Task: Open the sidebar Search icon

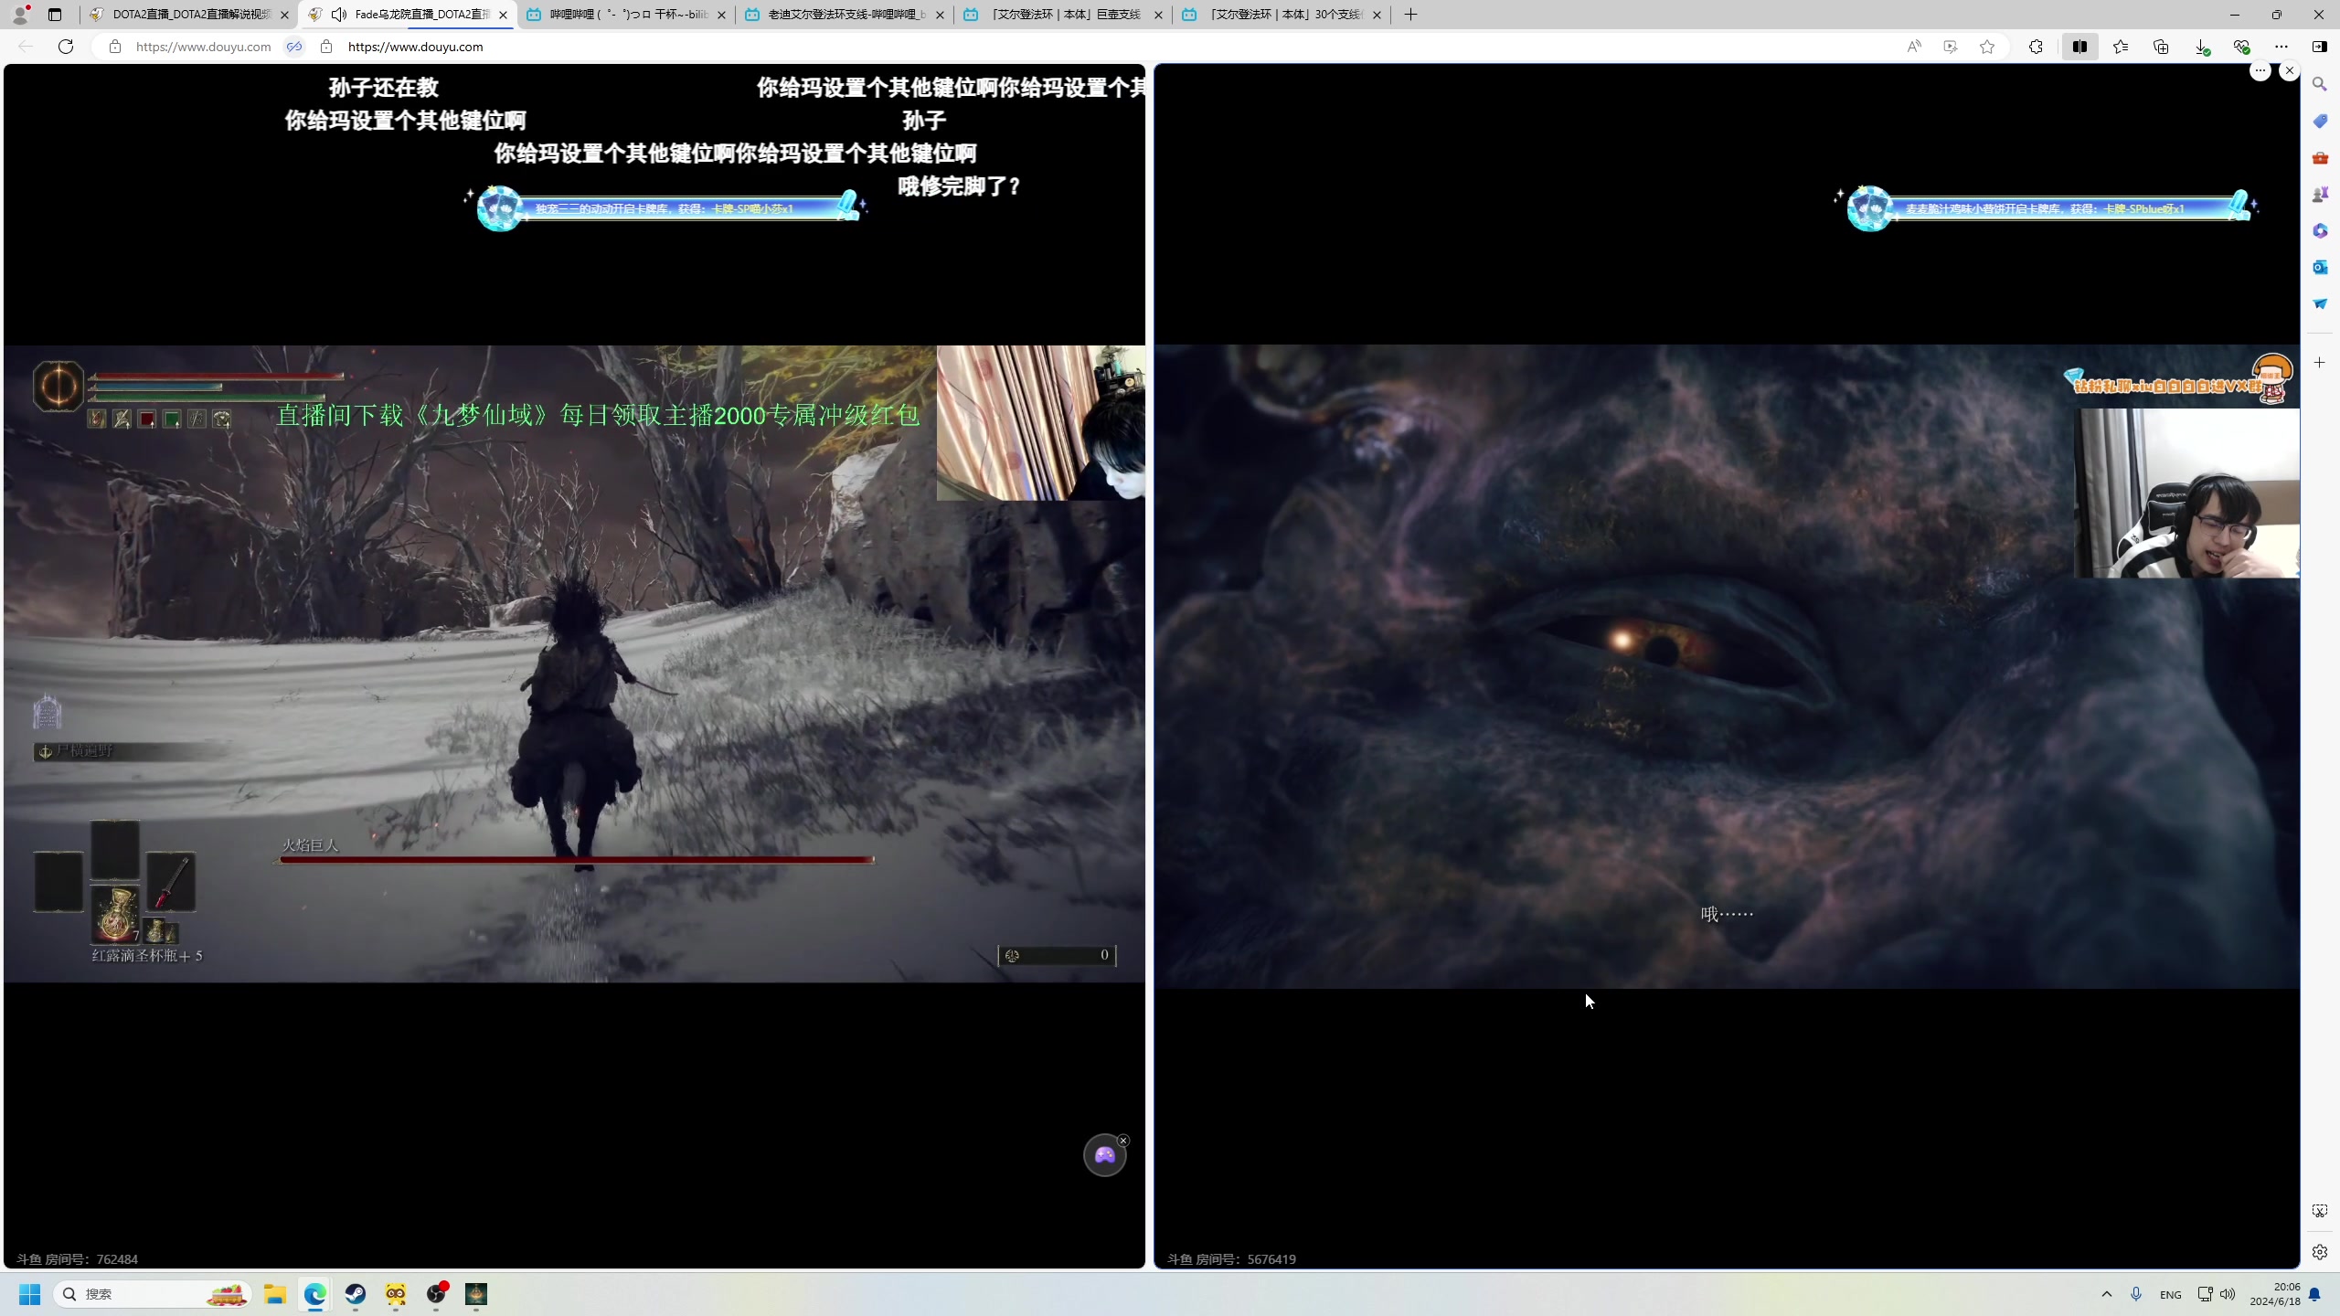Action: [x=2320, y=84]
